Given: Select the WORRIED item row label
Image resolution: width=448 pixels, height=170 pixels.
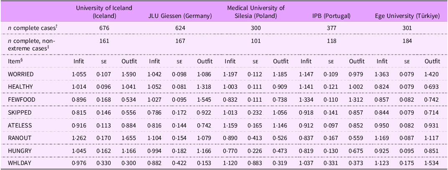Looking at the screenshot, I should [x=21, y=74].
